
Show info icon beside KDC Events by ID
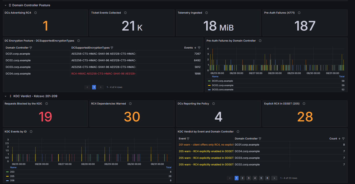pos(31,132)
